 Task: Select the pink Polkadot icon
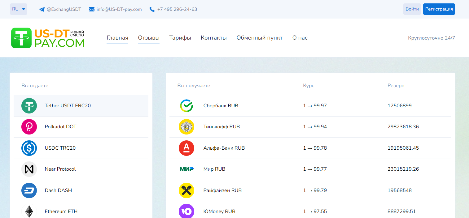tap(29, 127)
